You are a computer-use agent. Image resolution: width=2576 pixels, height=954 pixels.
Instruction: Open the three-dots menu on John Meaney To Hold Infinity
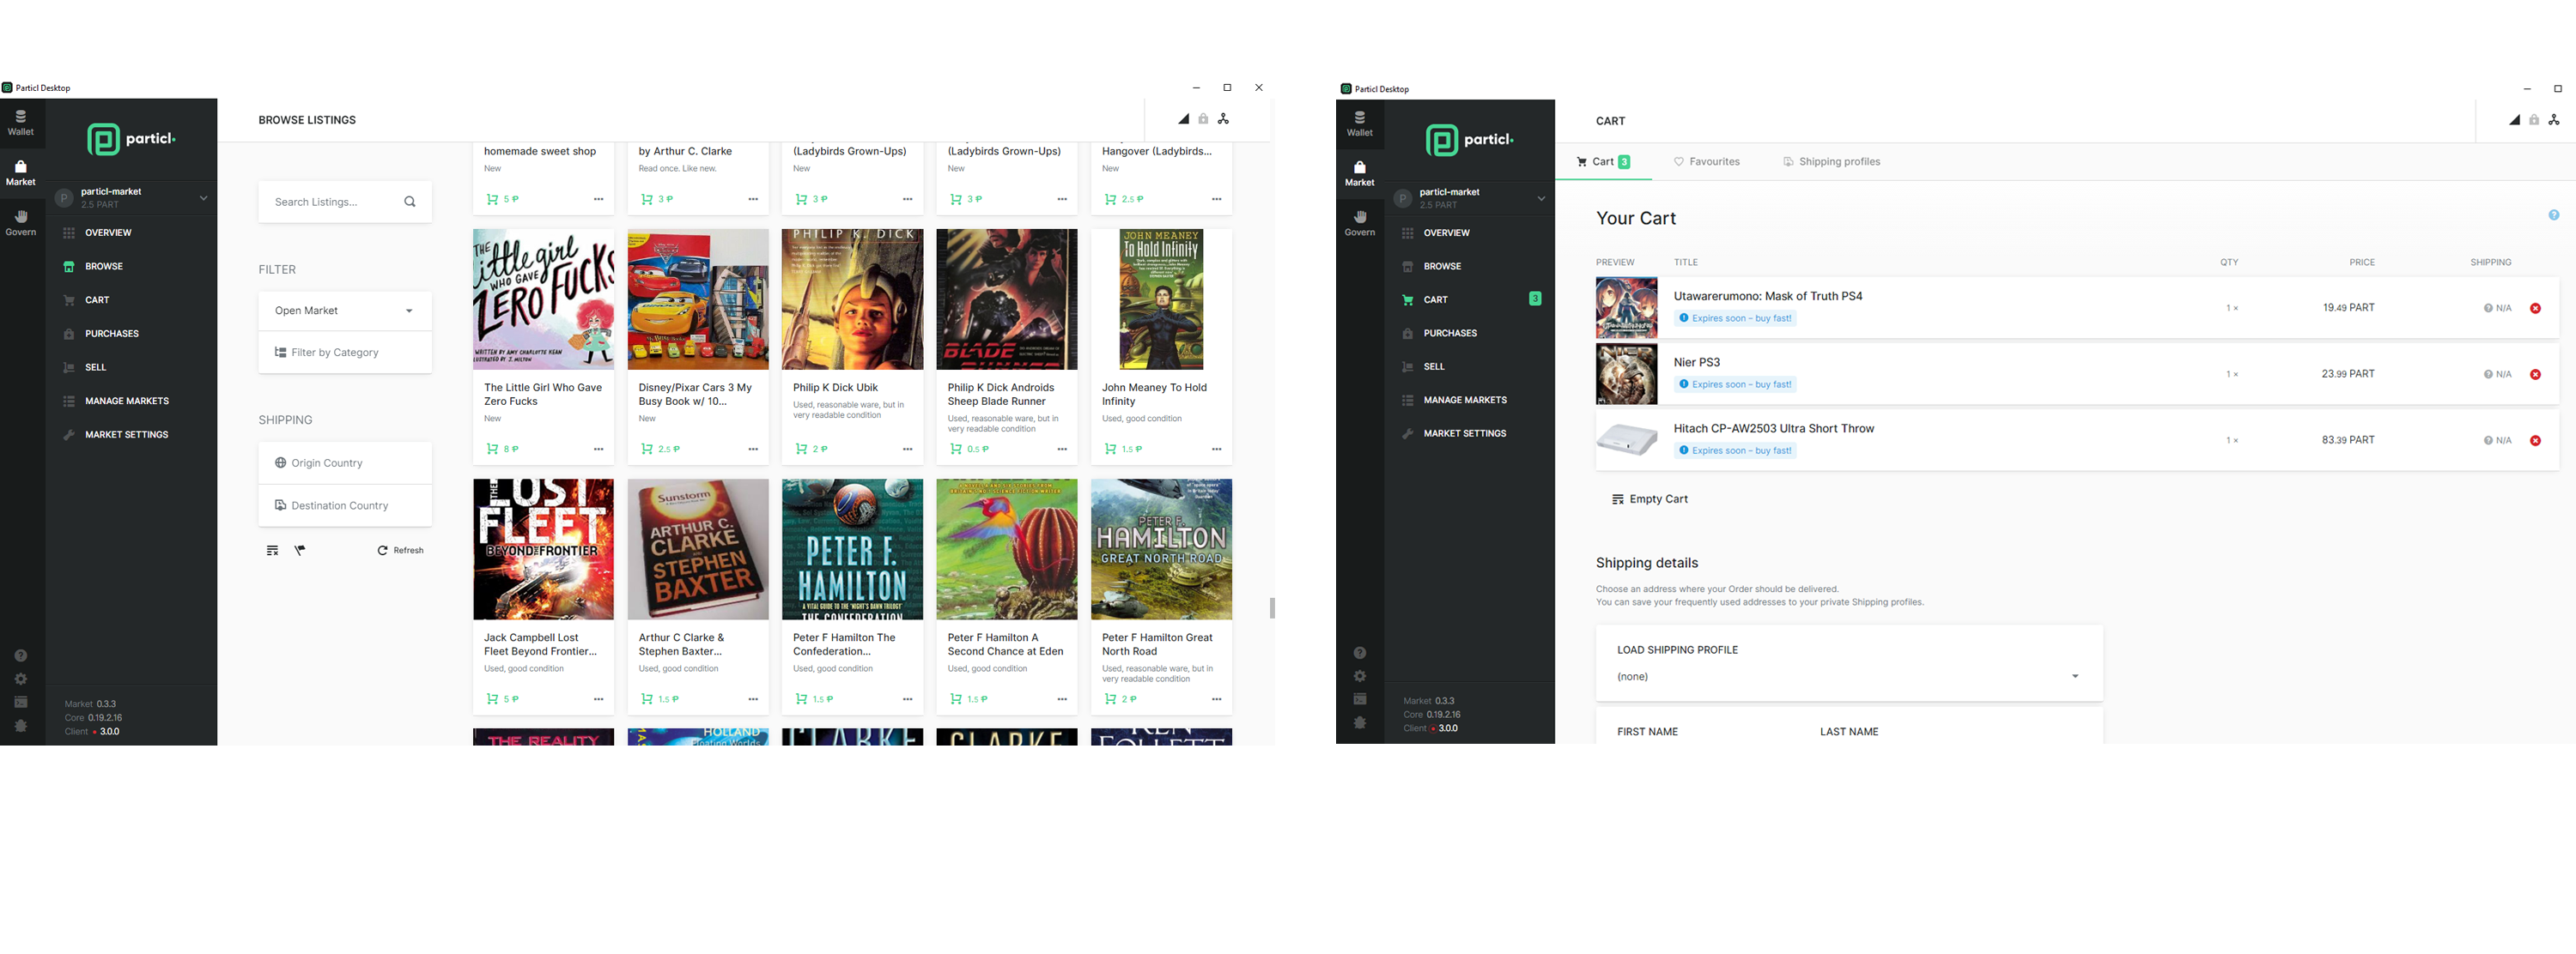coord(1216,450)
